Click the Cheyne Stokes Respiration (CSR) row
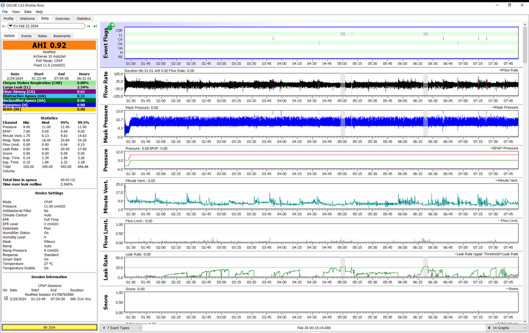 pos(49,83)
